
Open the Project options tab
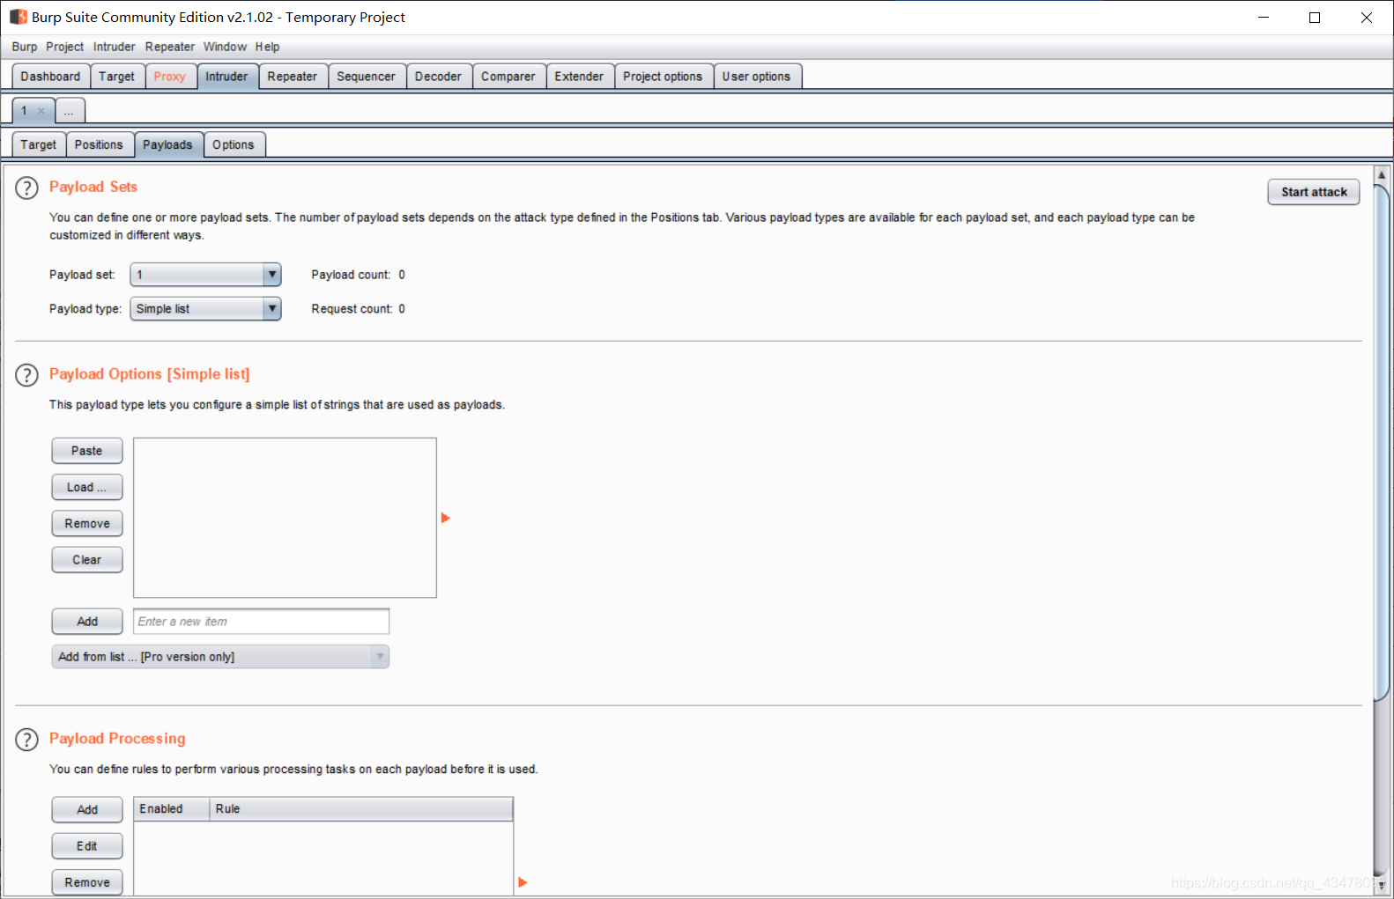point(664,77)
